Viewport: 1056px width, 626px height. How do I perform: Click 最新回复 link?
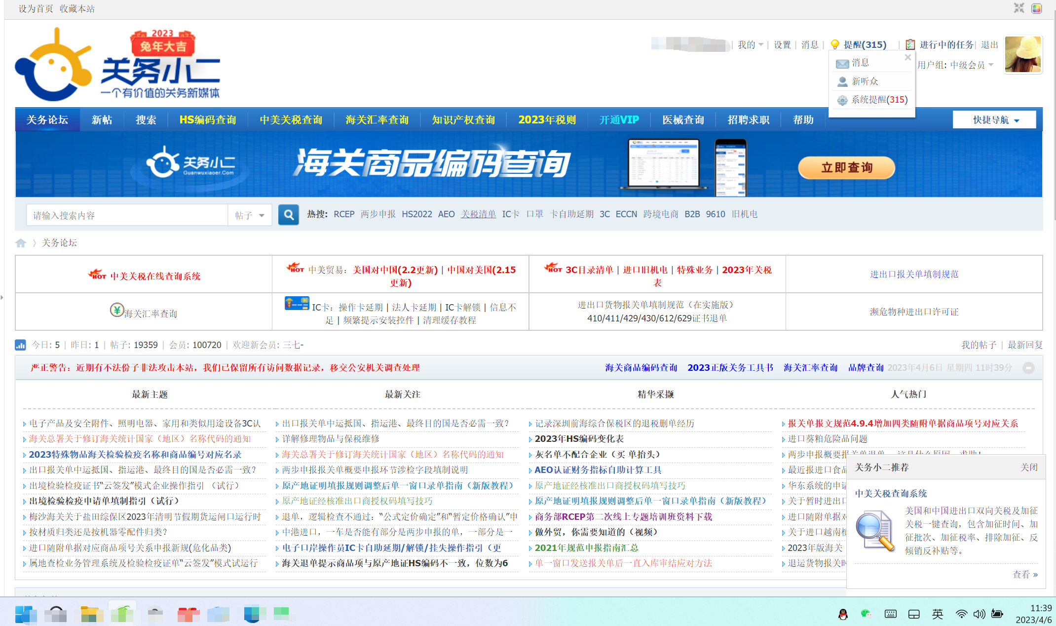pyautogui.click(x=1025, y=345)
